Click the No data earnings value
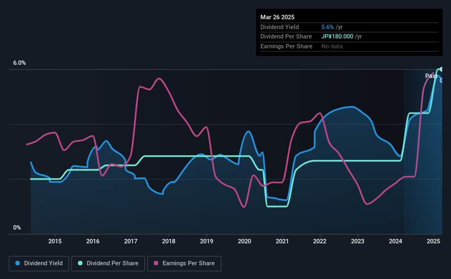 332,46
